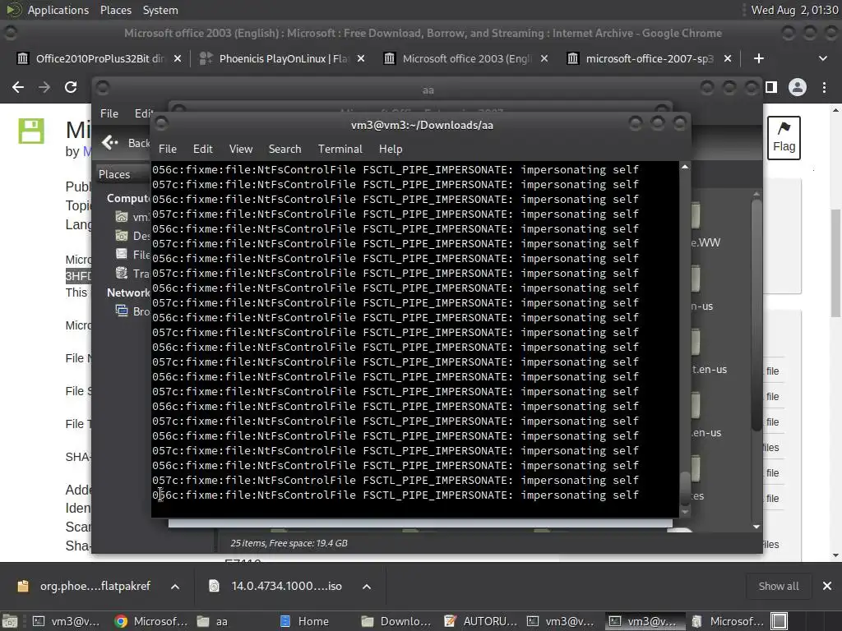Screen dimensions: 842x631
Task: Click the green floppy disk software icon
Action: (x=31, y=131)
